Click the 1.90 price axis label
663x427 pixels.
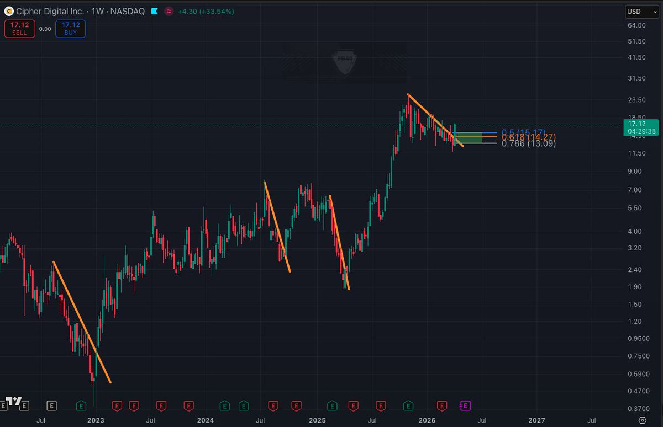(635, 287)
